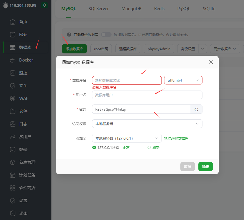Click the software store icon

point(12,188)
